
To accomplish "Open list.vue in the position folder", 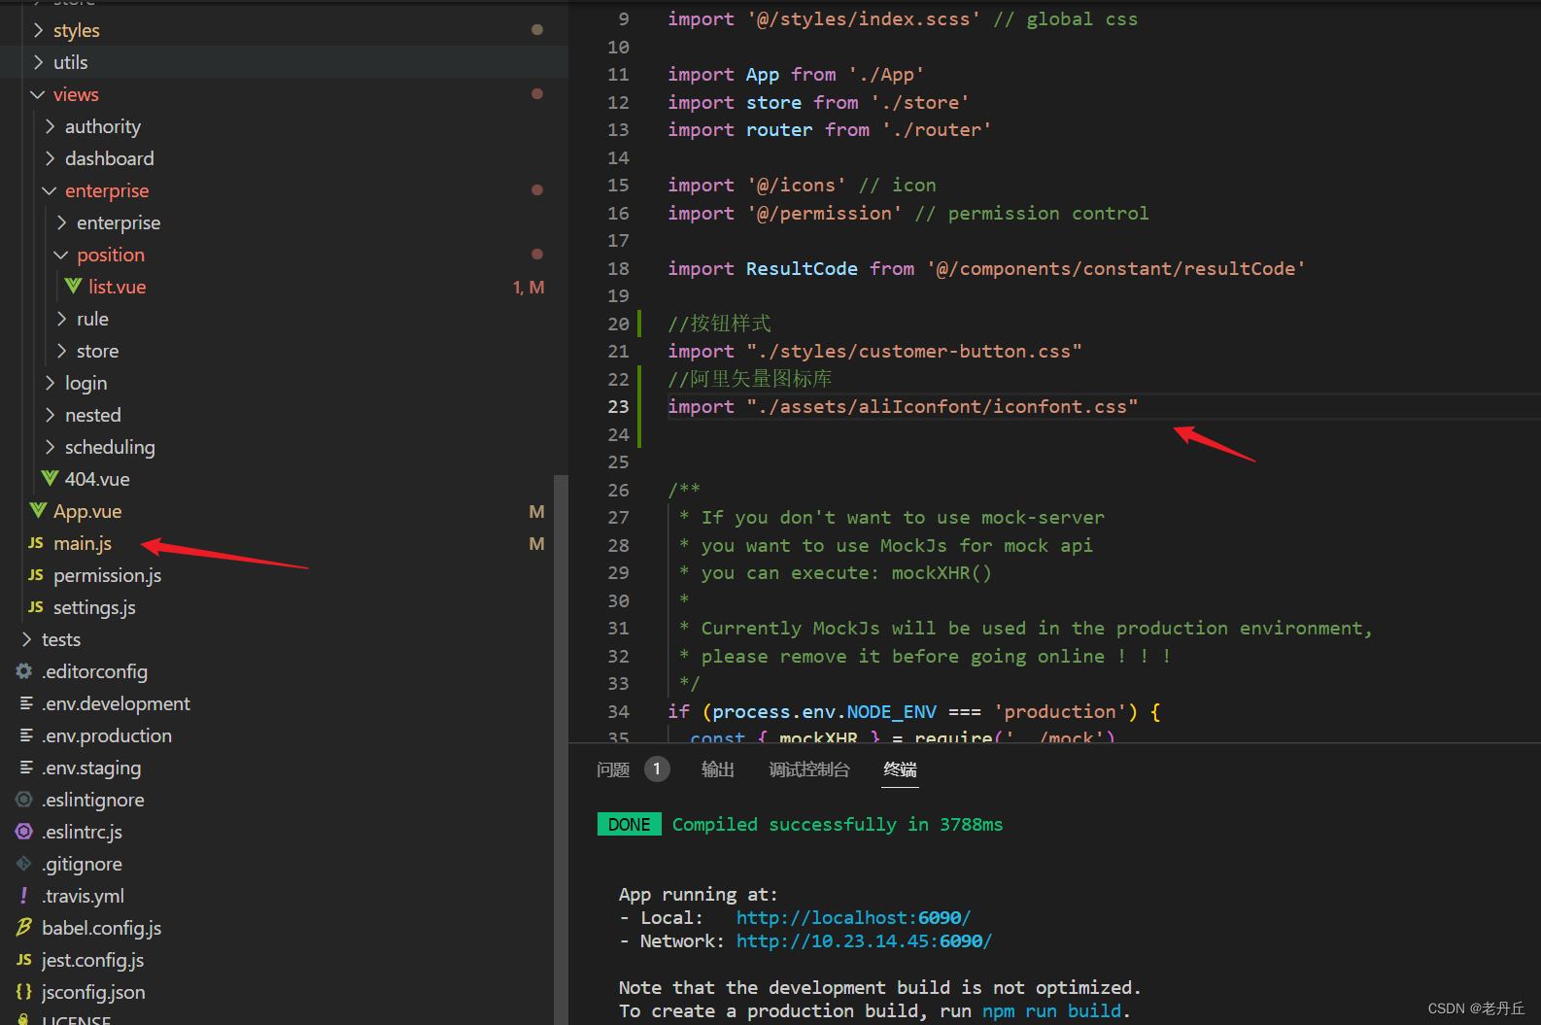I will click(x=117, y=287).
